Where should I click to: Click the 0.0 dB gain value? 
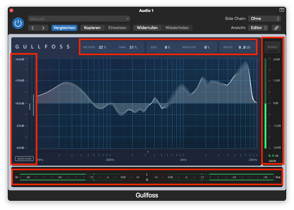(x=273, y=156)
